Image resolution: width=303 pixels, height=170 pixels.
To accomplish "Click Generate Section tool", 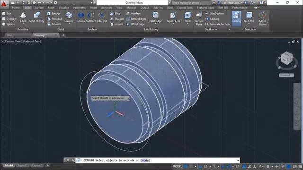I will tap(217, 24).
